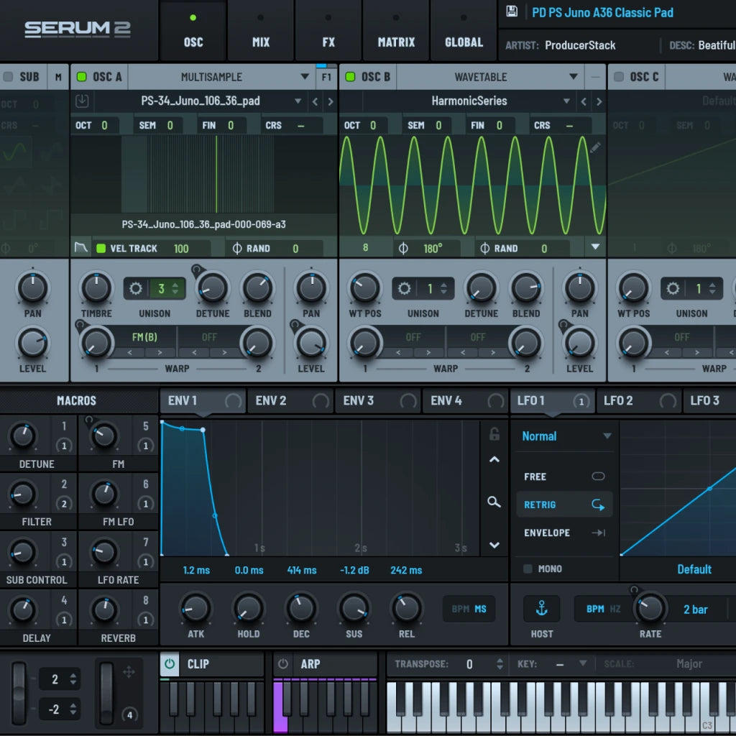Click the Default button below the LFO curve
Image resolution: width=736 pixels, height=736 pixels.
coord(694,569)
